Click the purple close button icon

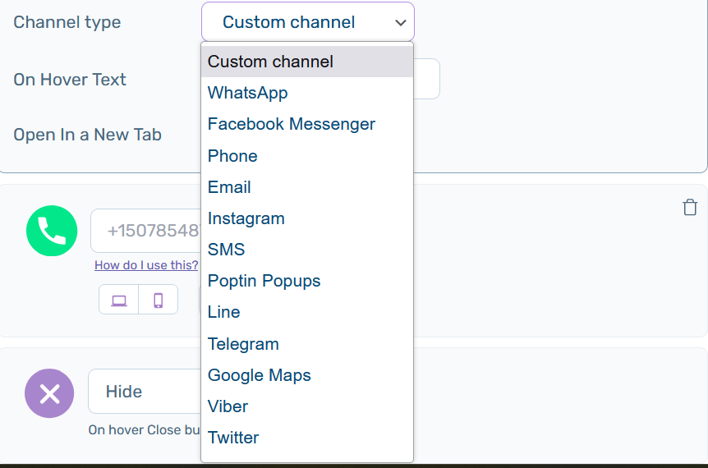click(49, 393)
